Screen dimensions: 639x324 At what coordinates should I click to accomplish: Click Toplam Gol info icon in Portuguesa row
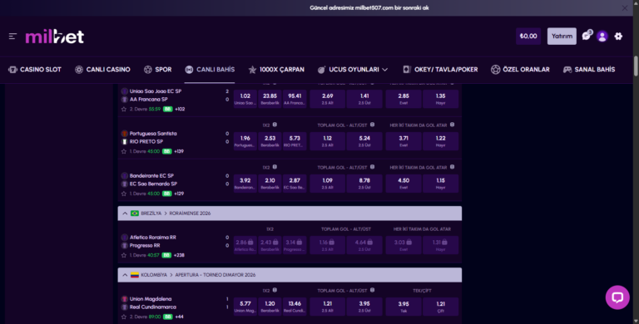pos(372,125)
